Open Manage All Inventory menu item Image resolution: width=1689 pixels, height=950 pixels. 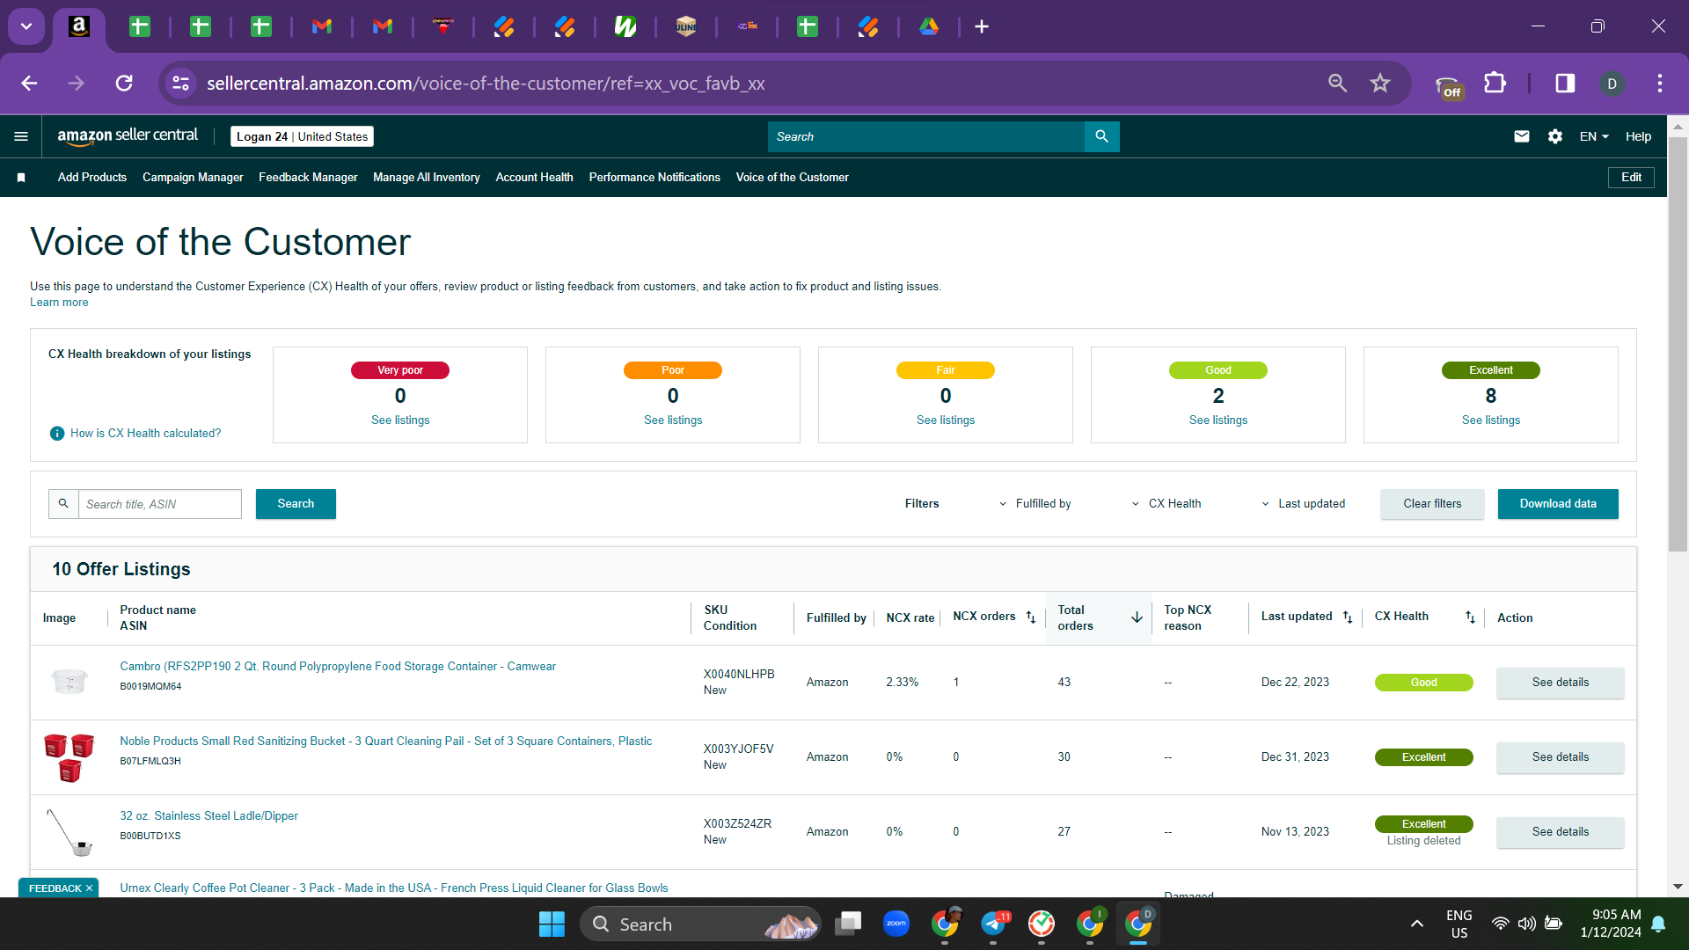(x=427, y=178)
